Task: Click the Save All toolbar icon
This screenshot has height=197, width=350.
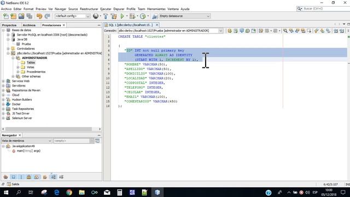Action: [x=29, y=16]
